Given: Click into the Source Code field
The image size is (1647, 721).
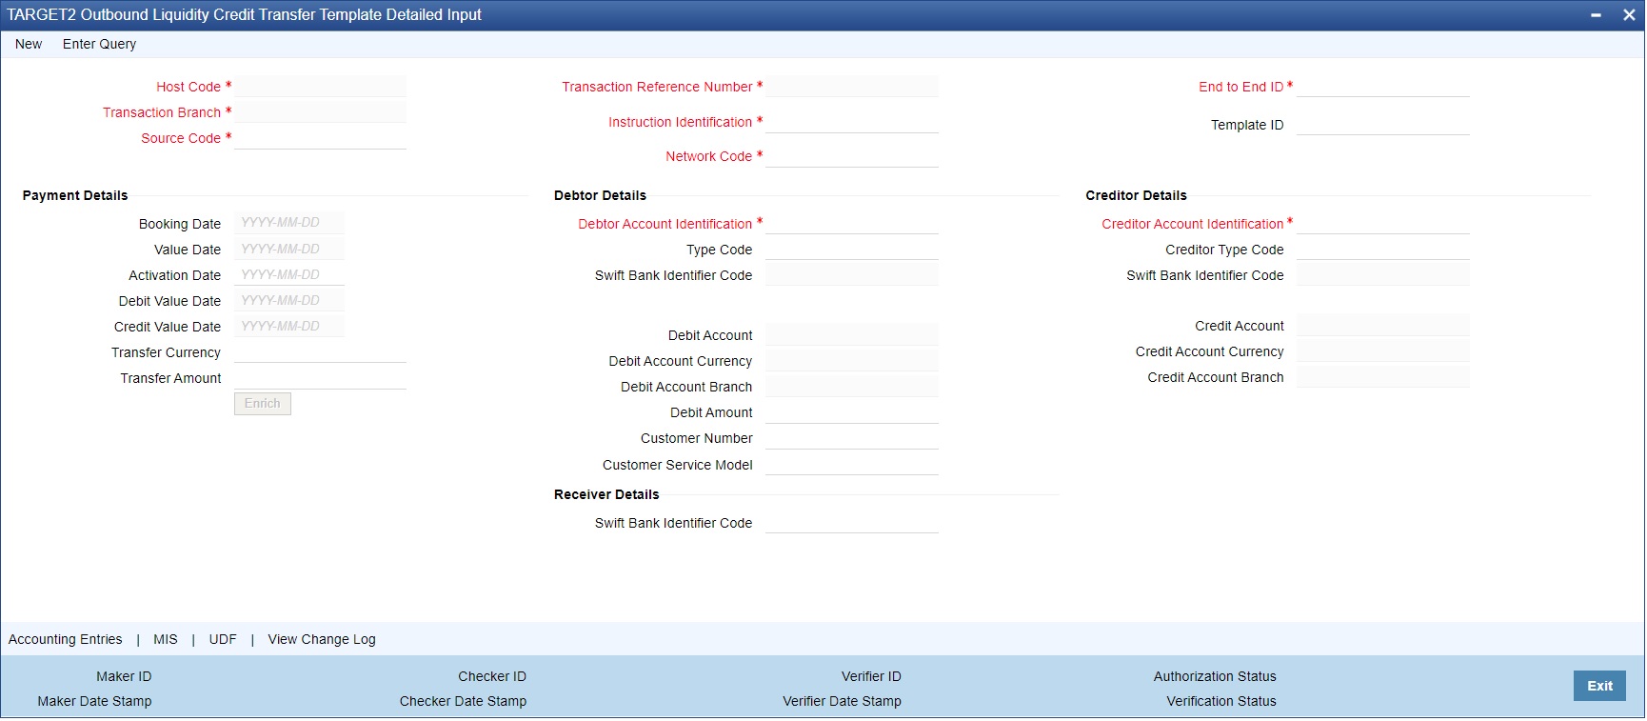Looking at the screenshot, I should pos(320,138).
